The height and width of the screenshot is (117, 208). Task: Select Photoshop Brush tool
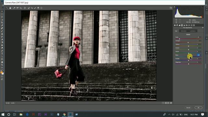click(x=2, y=31)
